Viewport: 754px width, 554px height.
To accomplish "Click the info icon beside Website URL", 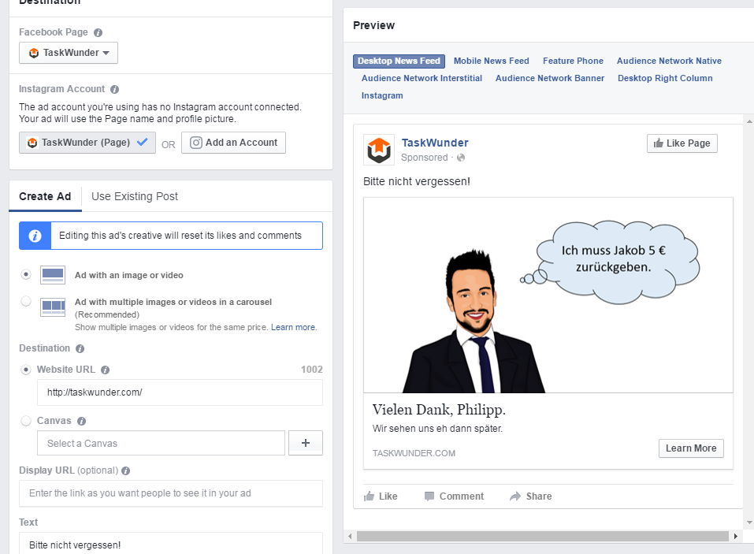I will 106,370.
